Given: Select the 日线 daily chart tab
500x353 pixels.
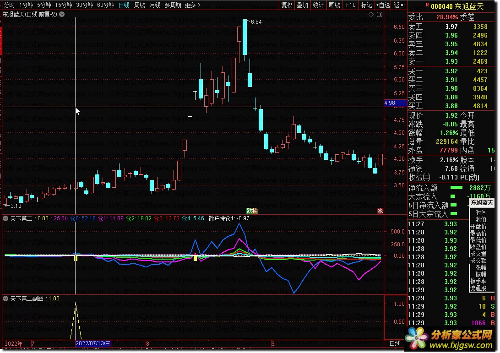Looking at the screenshot, I should [124, 5].
